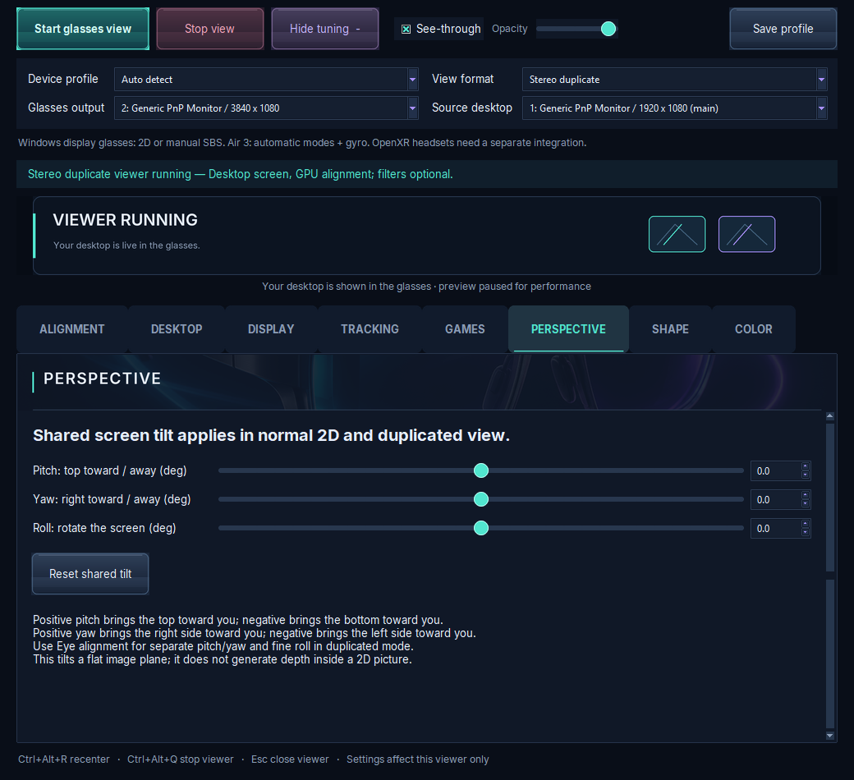Image resolution: width=854 pixels, height=780 pixels.
Task: Switch to the COLOR tab
Action: [x=753, y=329]
